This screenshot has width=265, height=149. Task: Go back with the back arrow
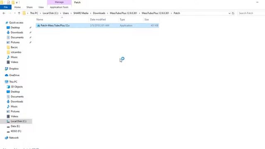(4, 13)
